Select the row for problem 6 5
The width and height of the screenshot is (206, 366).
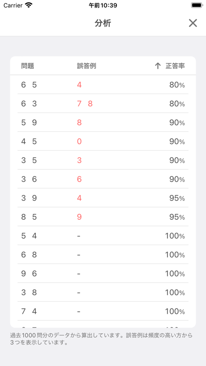tap(103, 85)
